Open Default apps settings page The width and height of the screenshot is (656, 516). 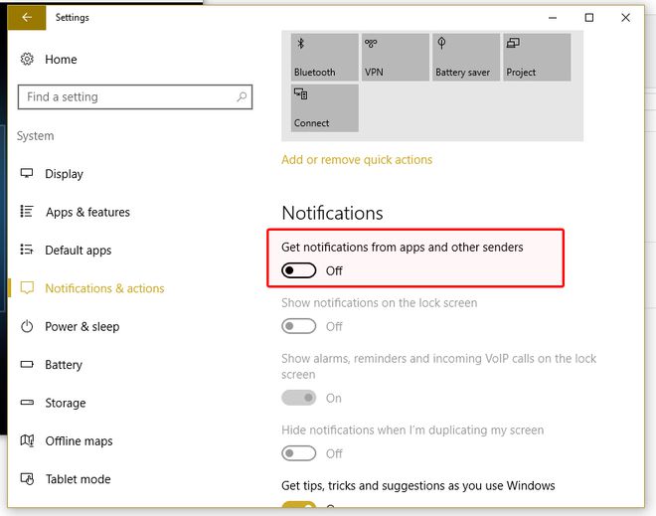tap(79, 250)
